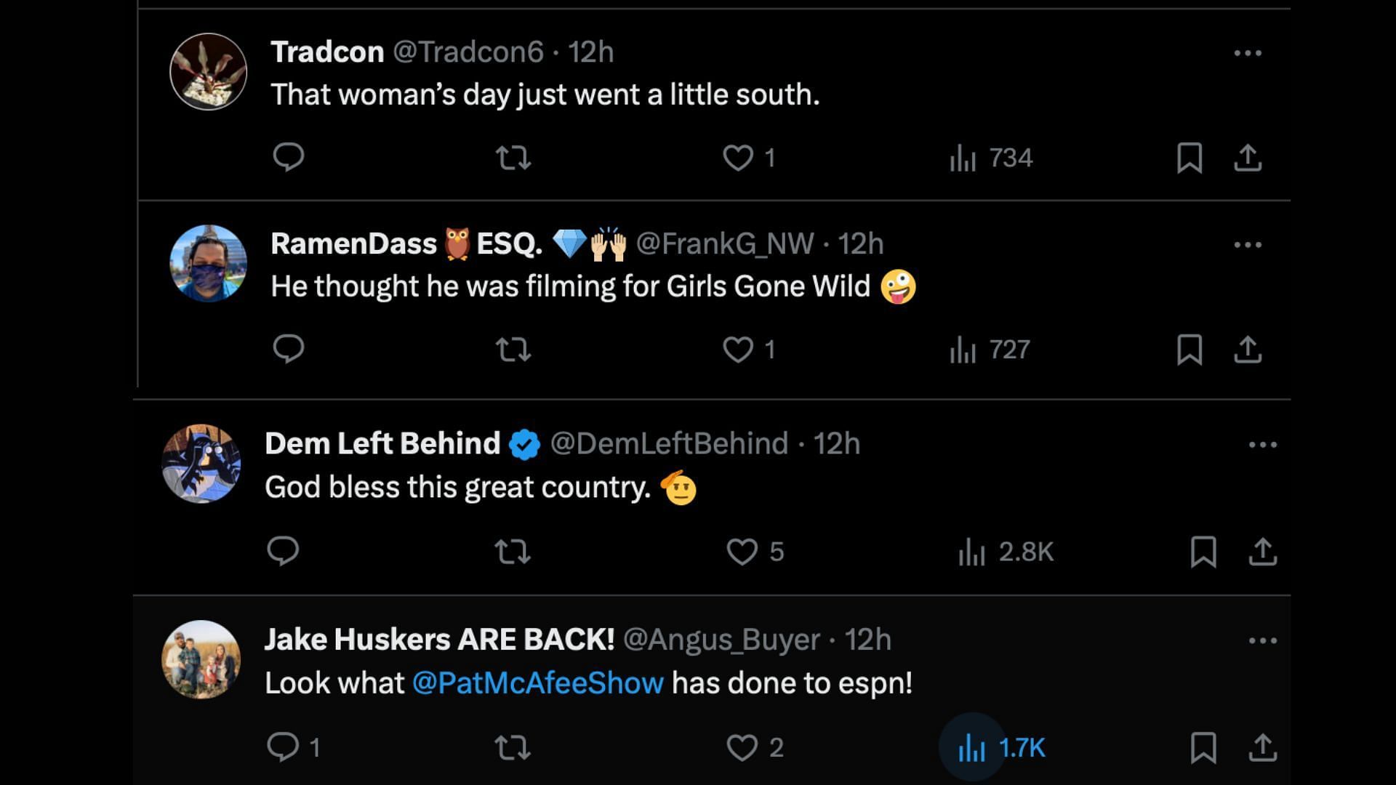Open Tradcon's profile avatar
1396x785 pixels.
point(208,71)
